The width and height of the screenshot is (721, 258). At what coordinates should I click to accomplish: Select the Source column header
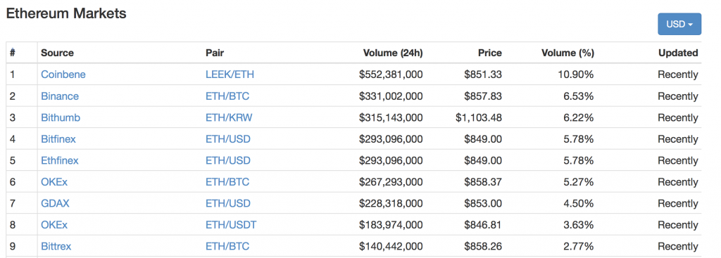57,53
